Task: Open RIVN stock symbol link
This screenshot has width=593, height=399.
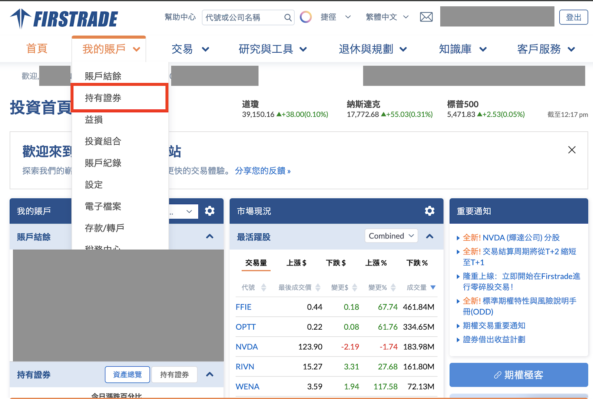Action: [245, 367]
